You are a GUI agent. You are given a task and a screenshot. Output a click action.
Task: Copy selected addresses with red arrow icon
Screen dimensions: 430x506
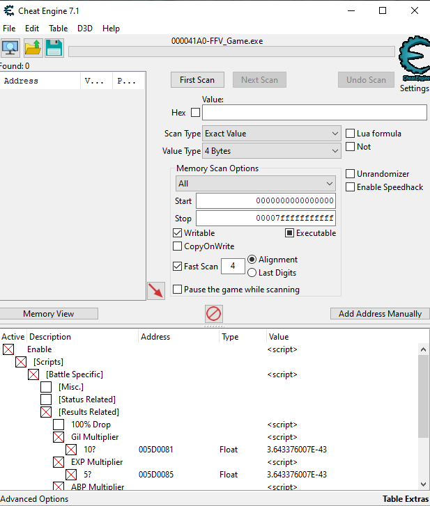156,291
